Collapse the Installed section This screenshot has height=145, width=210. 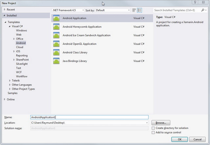tap(4, 15)
